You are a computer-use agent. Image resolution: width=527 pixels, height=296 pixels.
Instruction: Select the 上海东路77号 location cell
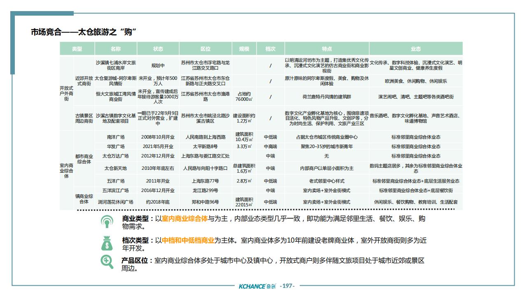(x=205, y=181)
